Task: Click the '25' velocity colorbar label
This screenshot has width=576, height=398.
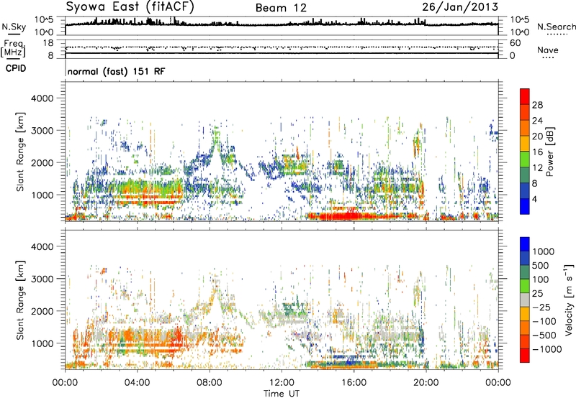Action: coord(537,294)
